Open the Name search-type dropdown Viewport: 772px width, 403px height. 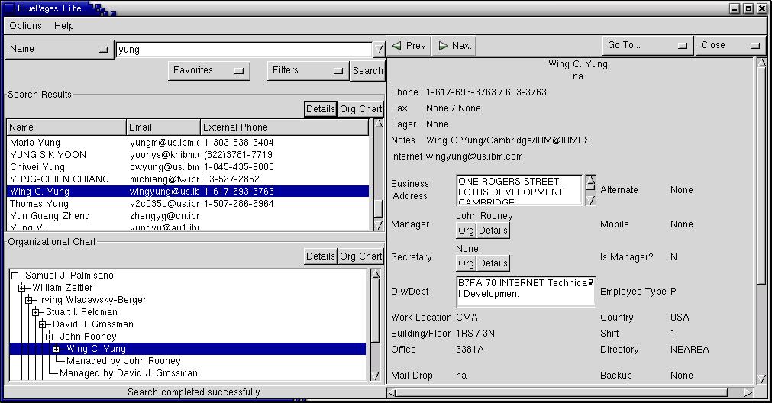tap(59, 49)
